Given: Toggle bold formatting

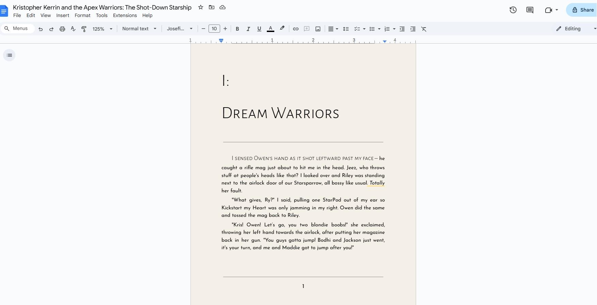Looking at the screenshot, I should click(238, 29).
